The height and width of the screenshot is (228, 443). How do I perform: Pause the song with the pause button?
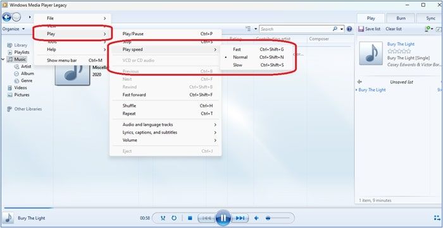pos(223,217)
